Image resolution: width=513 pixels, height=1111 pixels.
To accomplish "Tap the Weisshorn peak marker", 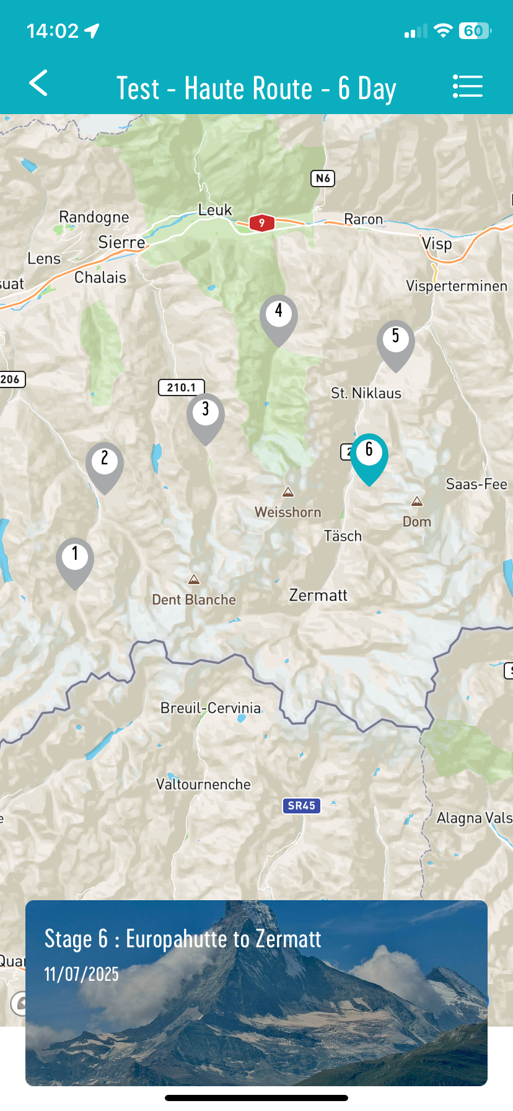I will (288, 492).
